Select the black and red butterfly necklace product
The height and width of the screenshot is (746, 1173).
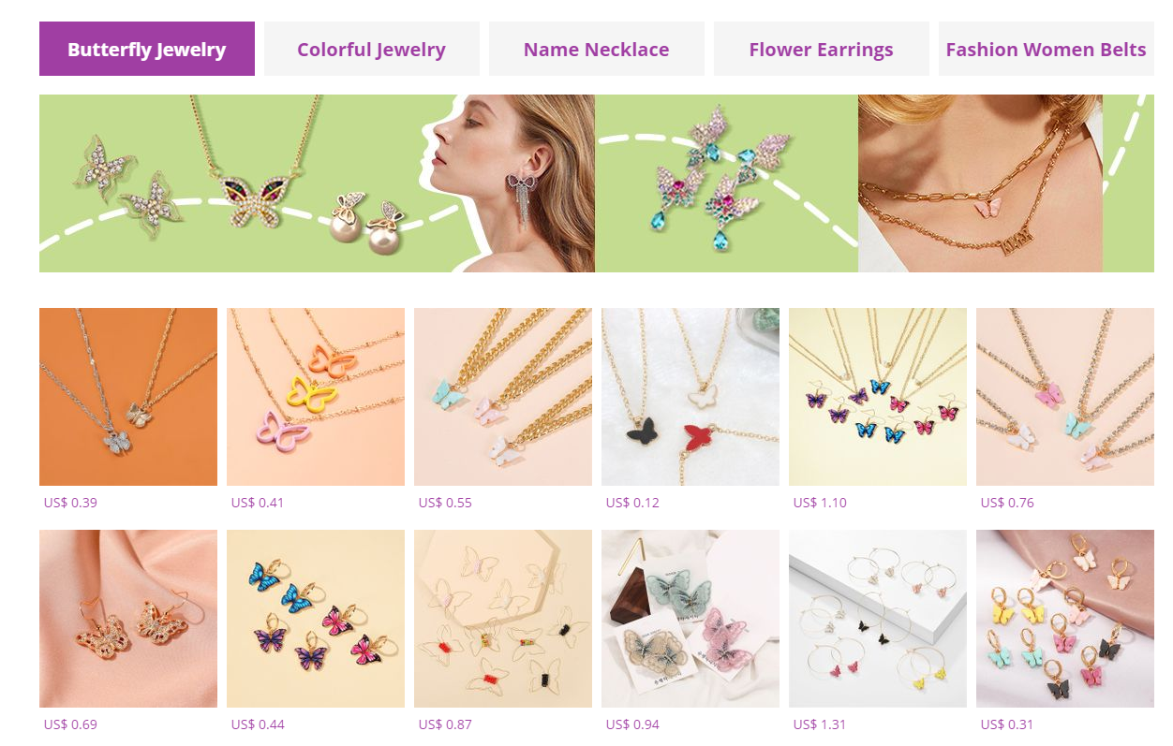pos(690,397)
